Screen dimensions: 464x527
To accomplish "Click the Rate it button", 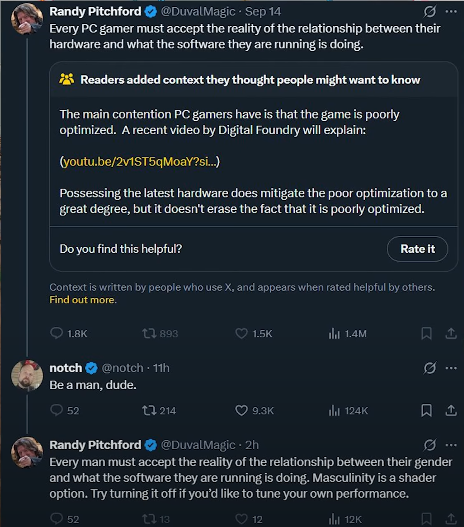I will click(x=417, y=249).
